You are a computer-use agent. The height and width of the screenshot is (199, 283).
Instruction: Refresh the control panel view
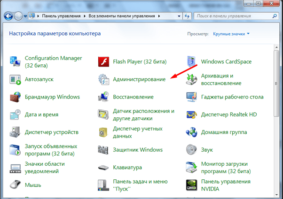tap(187, 16)
